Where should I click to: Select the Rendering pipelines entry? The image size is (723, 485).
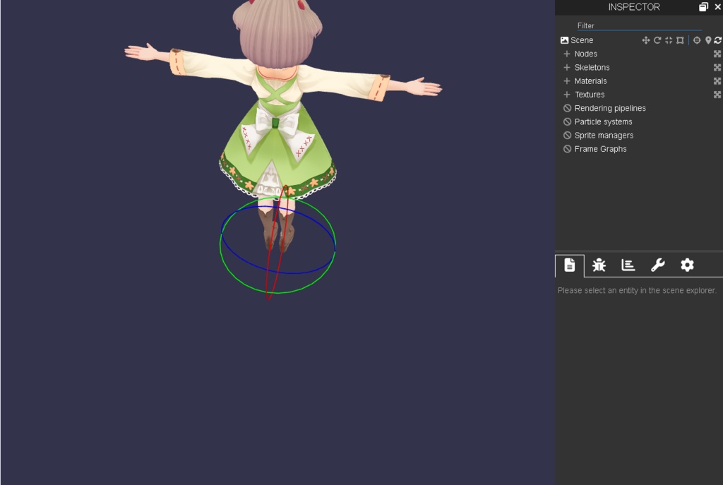609,108
